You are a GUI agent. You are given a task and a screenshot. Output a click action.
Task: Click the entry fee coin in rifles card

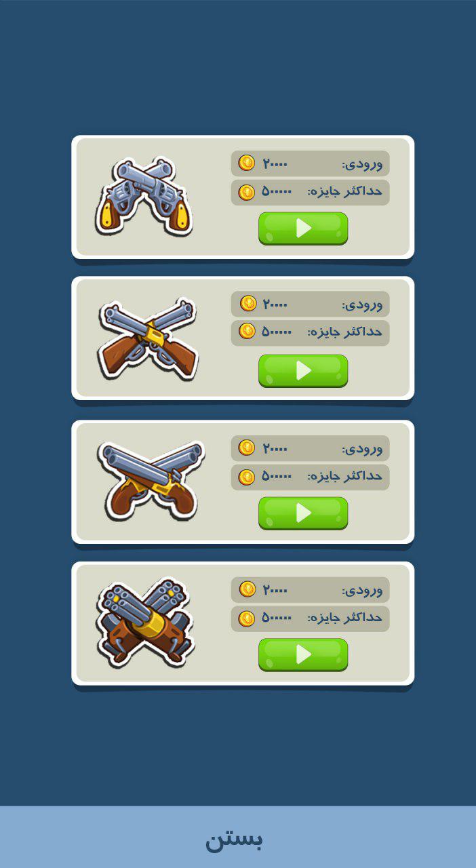click(x=248, y=303)
